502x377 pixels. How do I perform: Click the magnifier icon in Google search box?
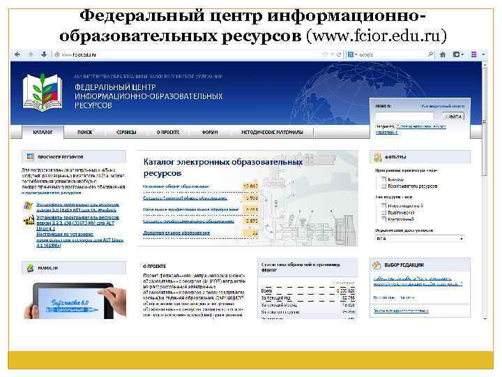tap(431, 54)
